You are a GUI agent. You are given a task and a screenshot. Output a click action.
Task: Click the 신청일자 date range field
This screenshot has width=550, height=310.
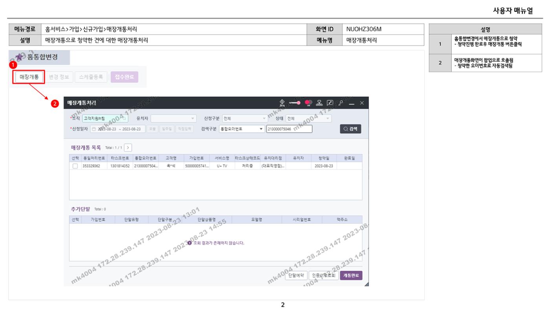coord(117,129)
